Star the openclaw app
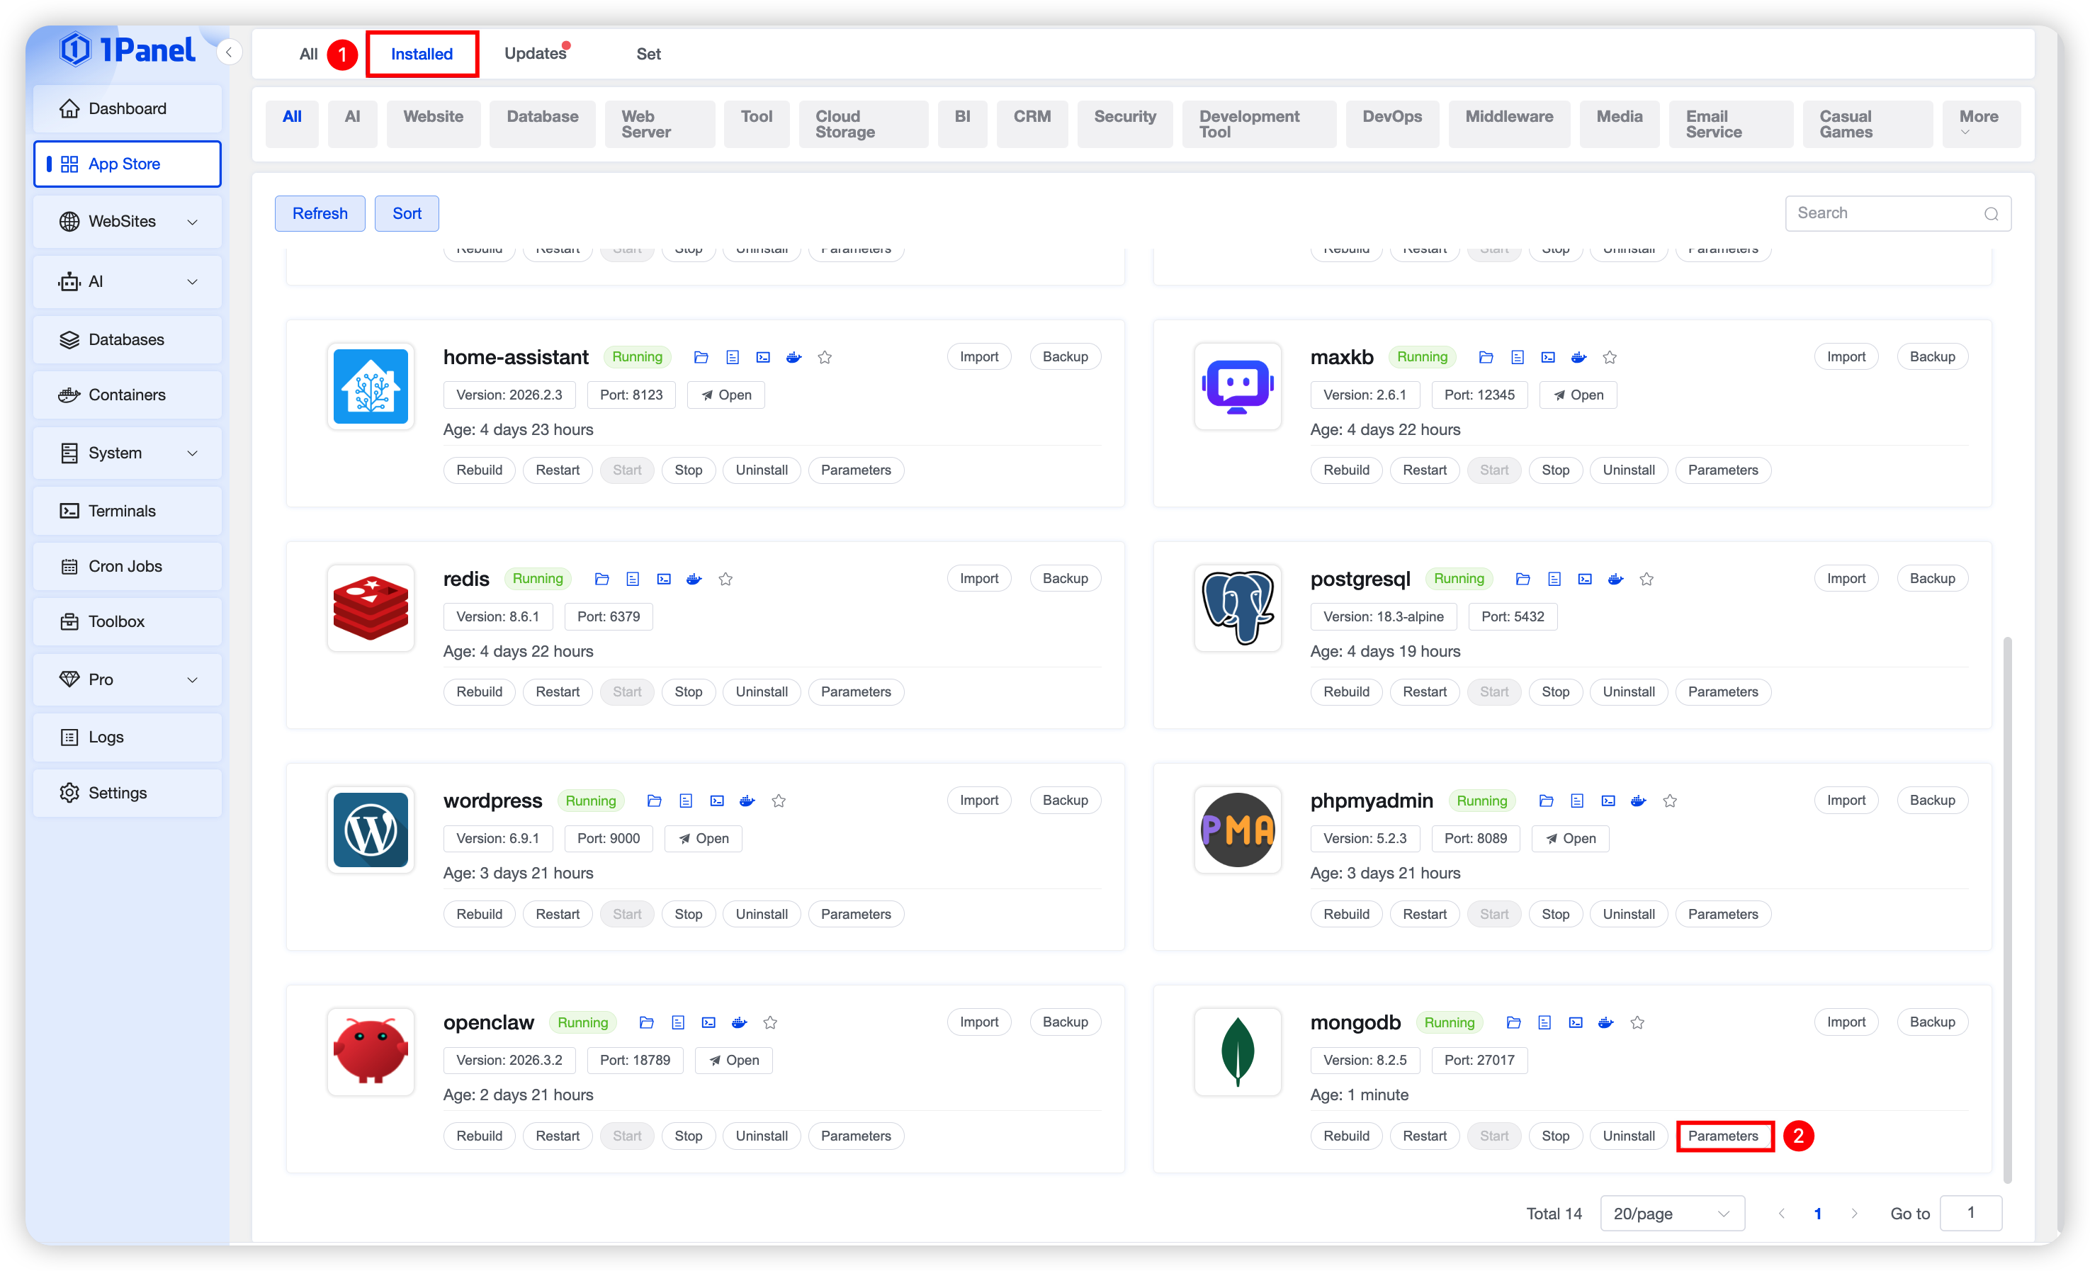The width and height of the screenshot is (2090, 1271). click(x=770, y=1022)
